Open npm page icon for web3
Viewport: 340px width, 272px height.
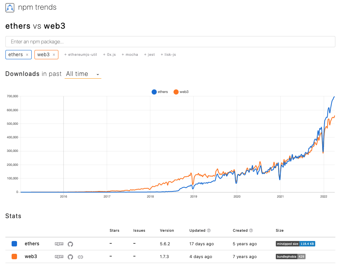click(59, 257)
